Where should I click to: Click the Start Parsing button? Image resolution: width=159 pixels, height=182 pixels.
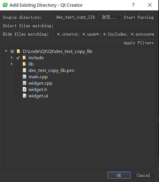tap(139, 17)
